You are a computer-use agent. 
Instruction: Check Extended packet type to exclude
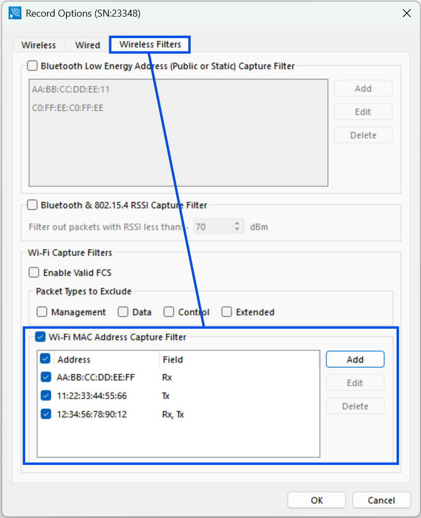pos(227,312)
